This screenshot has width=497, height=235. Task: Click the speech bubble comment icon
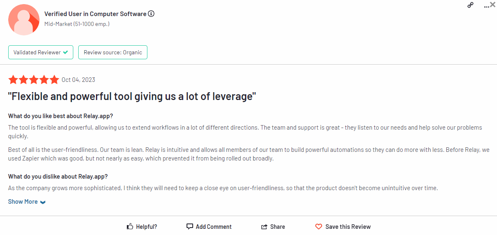click(x=190, y=226)
